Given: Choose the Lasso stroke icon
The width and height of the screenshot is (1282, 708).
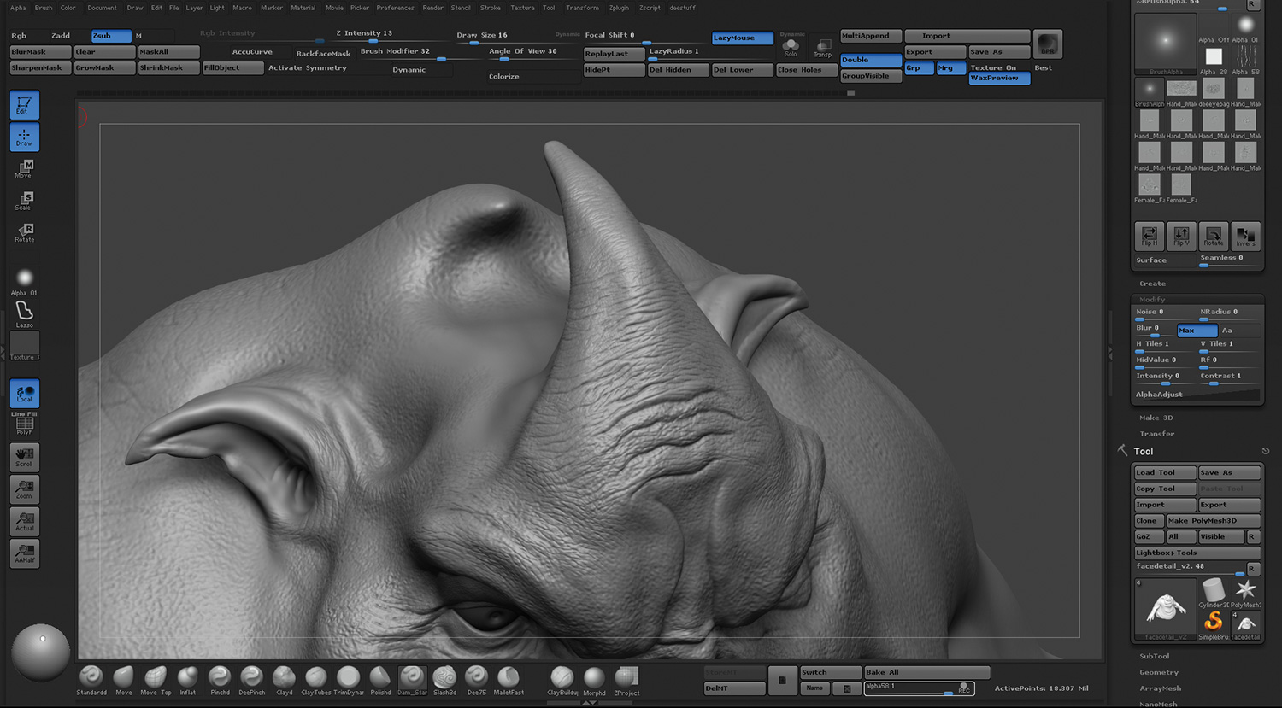Looking at the screenshot, I should click(x=24, y=313).
